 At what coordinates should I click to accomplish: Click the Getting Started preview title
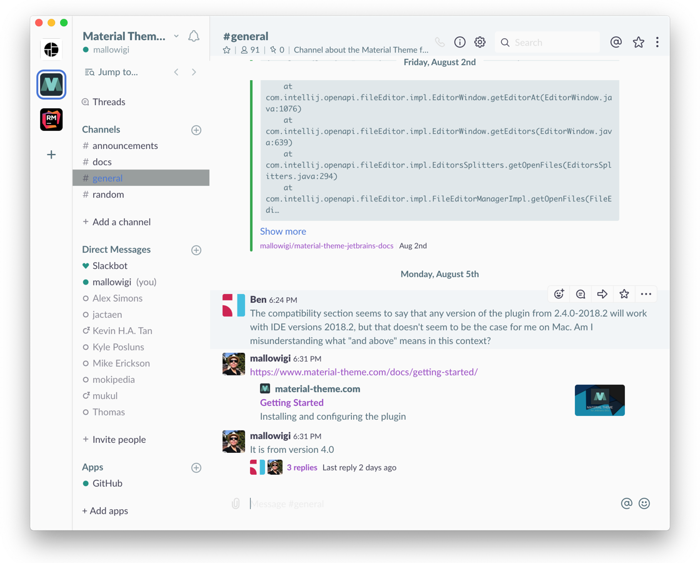click(292, 403)
